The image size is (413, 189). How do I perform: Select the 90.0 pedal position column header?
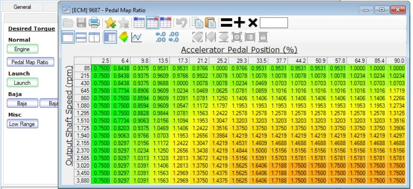click(x=396, y=61)
